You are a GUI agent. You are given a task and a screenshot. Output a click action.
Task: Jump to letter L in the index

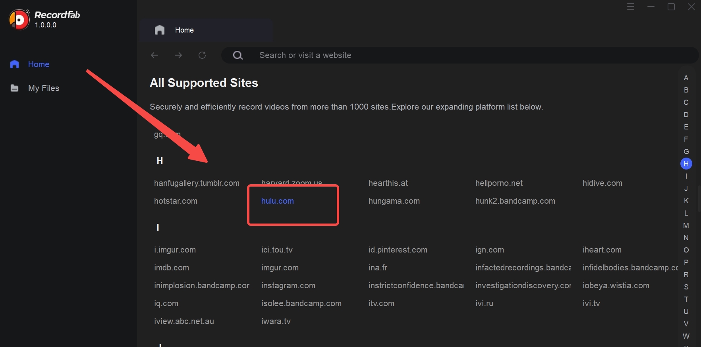pyautogui.click(x=686, y=213)
